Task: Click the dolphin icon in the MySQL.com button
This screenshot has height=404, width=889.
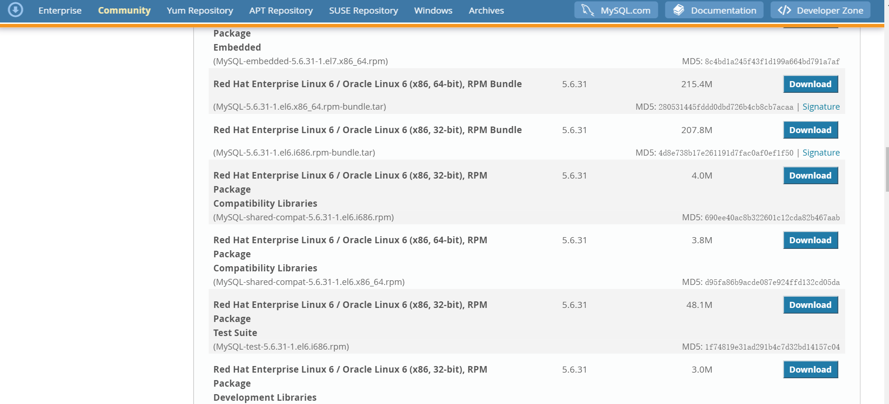Action: [588, 10]
